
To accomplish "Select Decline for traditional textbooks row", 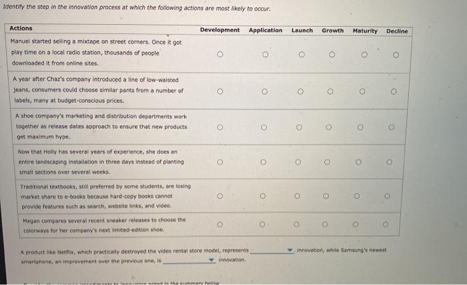I will point(387,196).
